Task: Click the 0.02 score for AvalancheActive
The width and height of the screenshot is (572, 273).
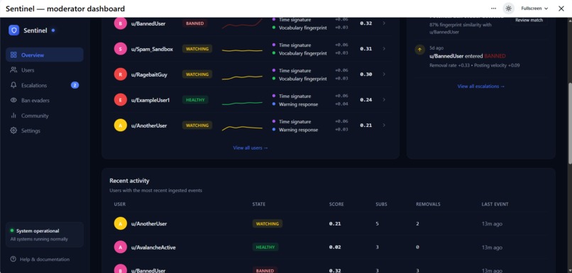Action: pos(335,247)
